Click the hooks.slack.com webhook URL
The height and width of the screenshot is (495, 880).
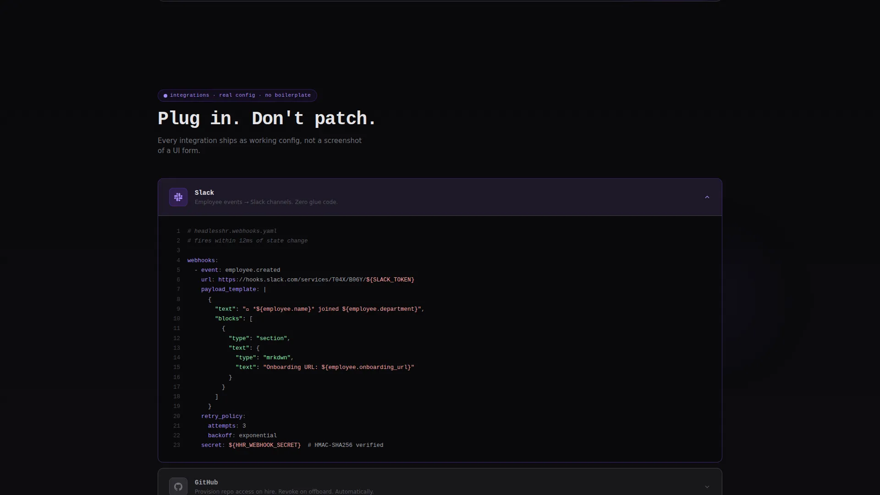[316, 280]
